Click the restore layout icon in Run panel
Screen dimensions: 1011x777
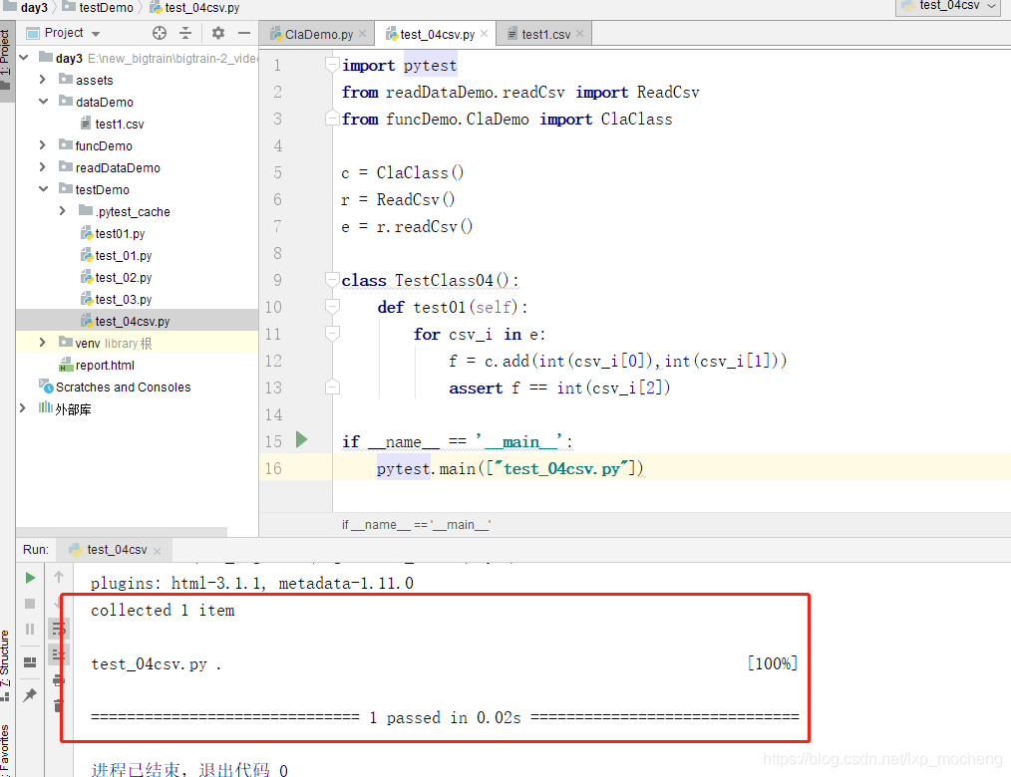click(x=30, y=661)
